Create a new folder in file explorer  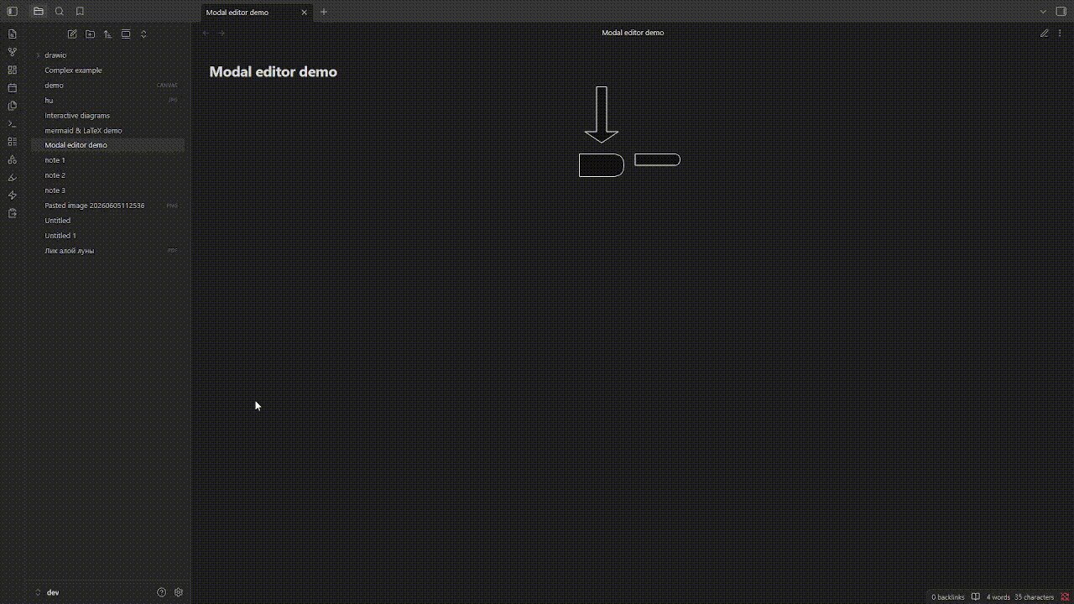coord(90,34)
